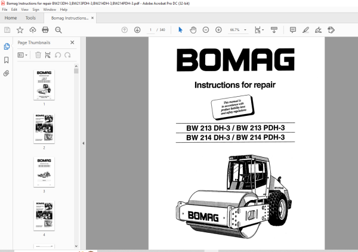Viewport: 358px width, 252px height.
Task: Open the Help menu
Action: (x=64, y=10)
